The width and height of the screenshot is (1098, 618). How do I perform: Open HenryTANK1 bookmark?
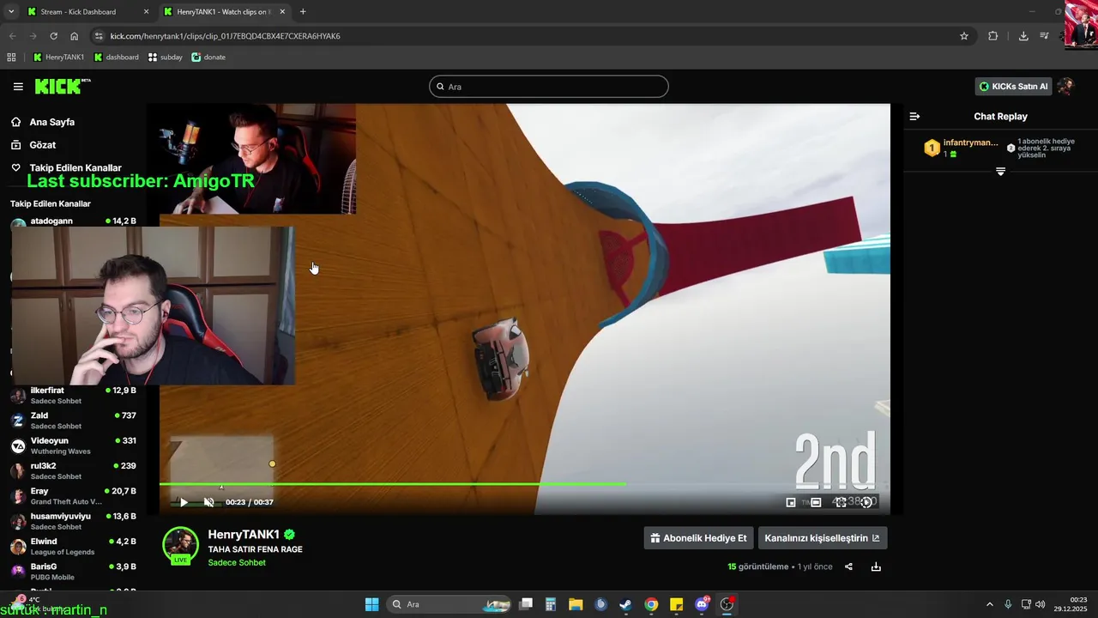(58, 58)
